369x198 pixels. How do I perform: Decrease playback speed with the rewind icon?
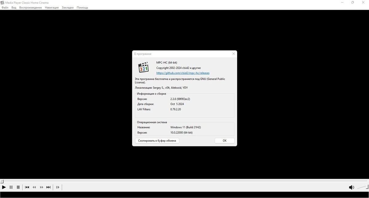click(x=34, y=187)
